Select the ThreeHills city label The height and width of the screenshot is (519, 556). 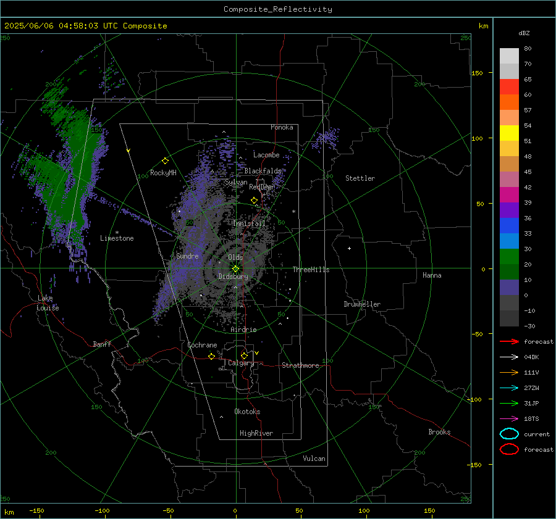[x=311, y=270]
